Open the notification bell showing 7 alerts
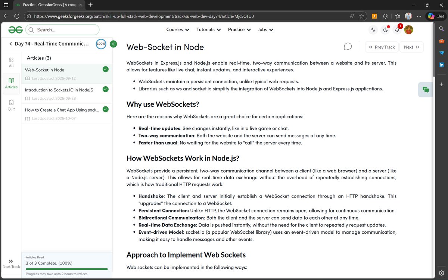 coord(397,29)
